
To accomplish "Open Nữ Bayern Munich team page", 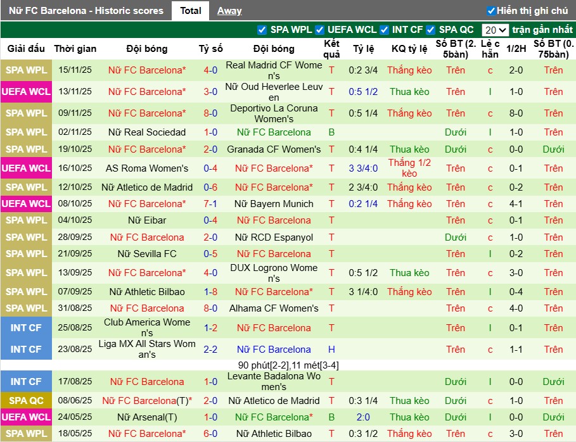I will (x=274, y=204).
